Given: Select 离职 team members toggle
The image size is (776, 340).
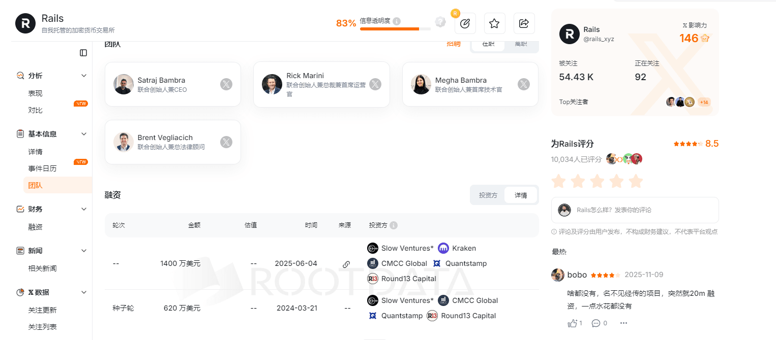Looking at the screenshot, I should tap(521, 44).
